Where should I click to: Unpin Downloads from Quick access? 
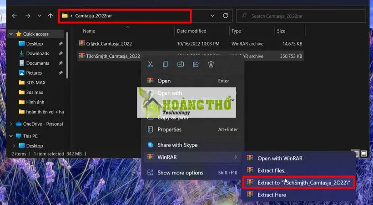(60, 53)
